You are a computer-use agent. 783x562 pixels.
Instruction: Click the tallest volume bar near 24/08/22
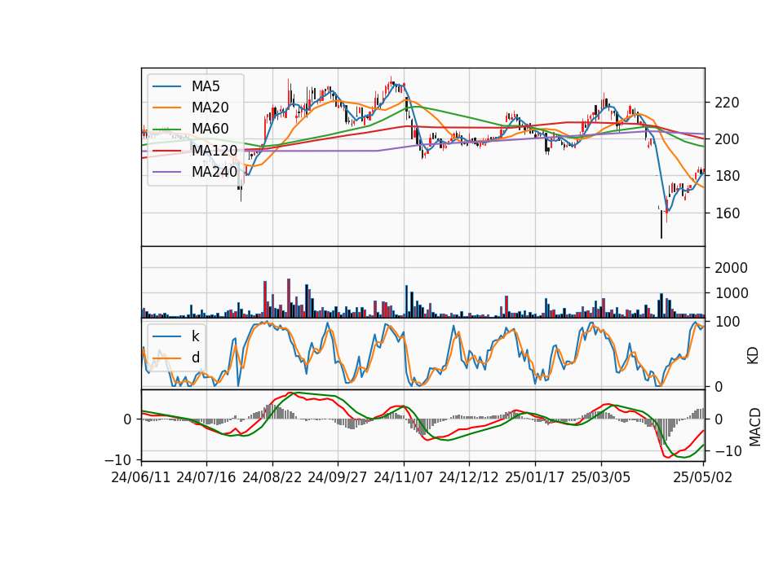(x=289, y=298)
